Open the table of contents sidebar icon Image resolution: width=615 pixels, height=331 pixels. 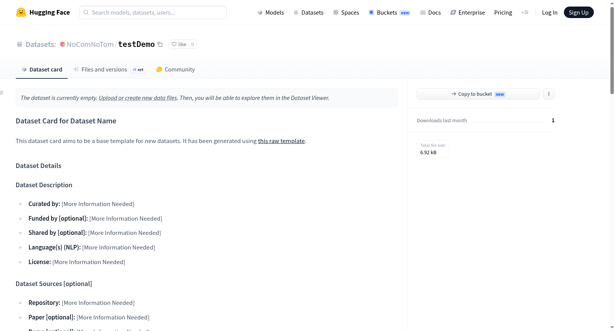tap(2, 93)
